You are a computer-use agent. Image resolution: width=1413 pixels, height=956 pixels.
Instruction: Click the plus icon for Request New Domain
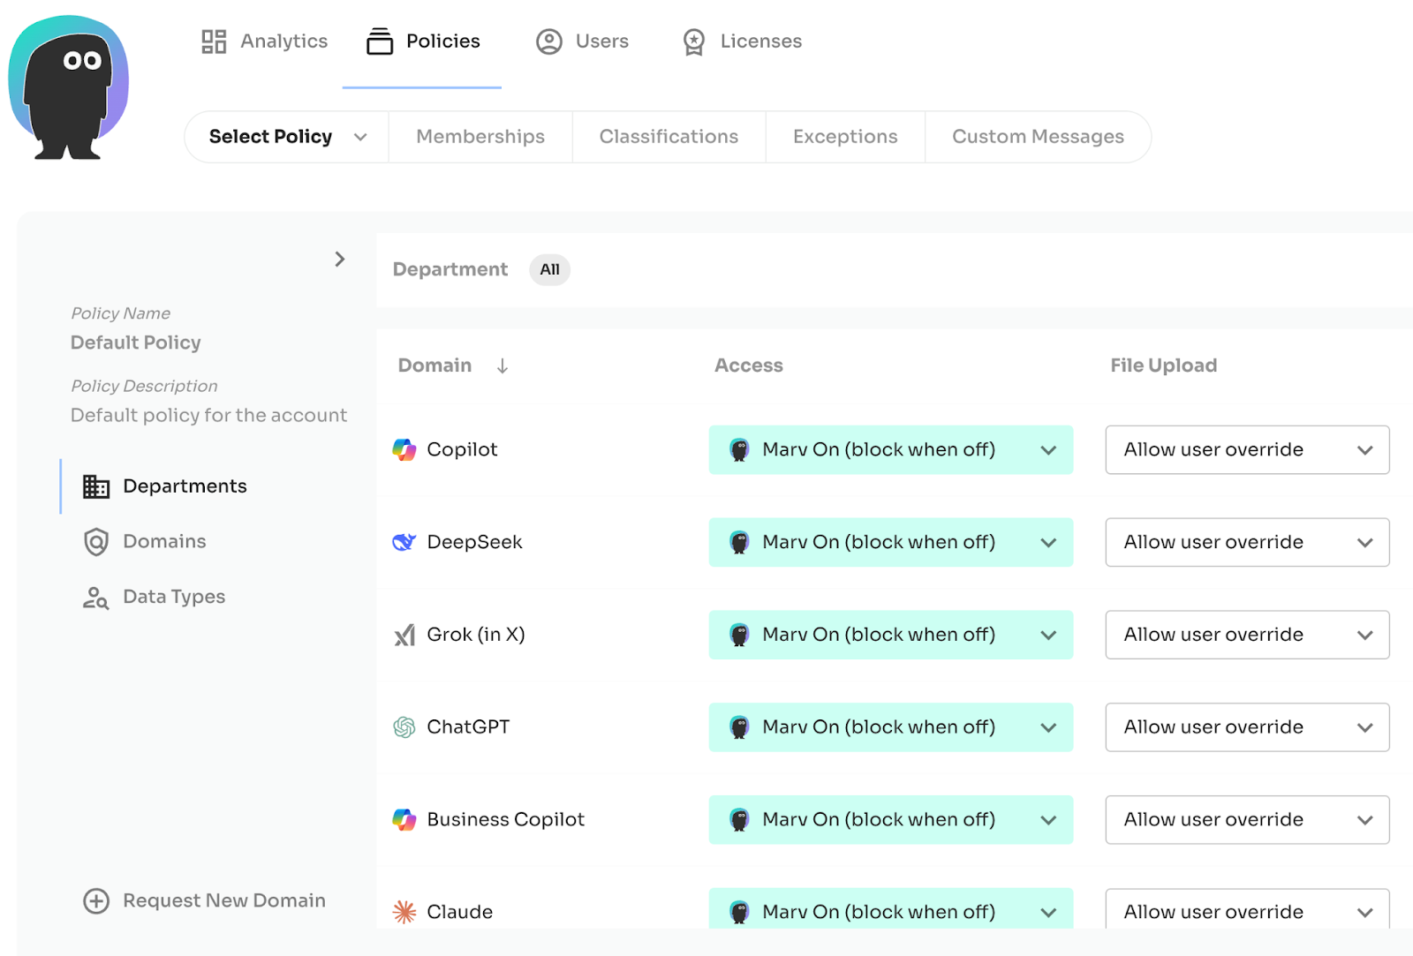(x=96, y=900)
